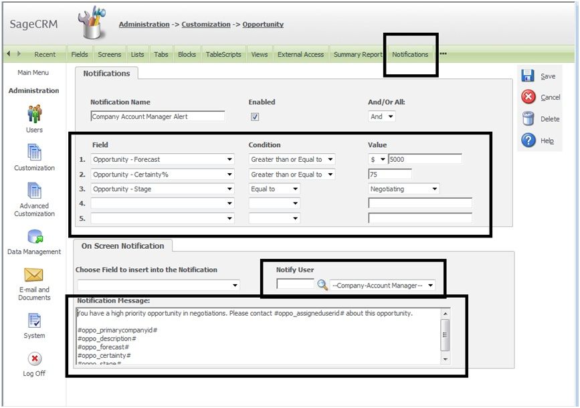The height and width of the screenshot is (408, 580).
Task: Click the row 5 empty Value field
Action: (420, 218)
